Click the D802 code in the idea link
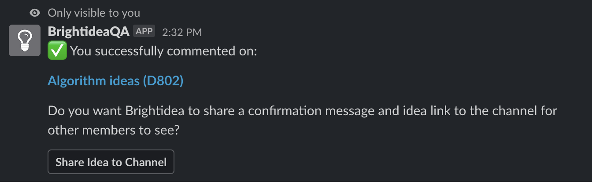The image size is (592, 182). [x=163, y=81]
